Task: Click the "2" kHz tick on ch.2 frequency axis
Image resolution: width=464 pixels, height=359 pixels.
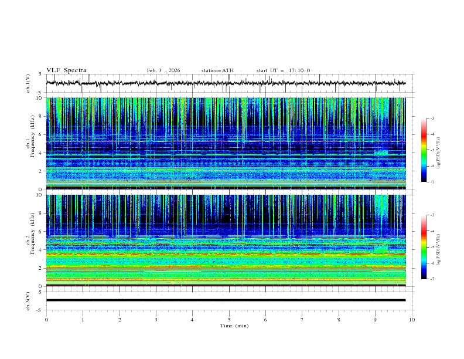Action: click(x=41, y=268)
